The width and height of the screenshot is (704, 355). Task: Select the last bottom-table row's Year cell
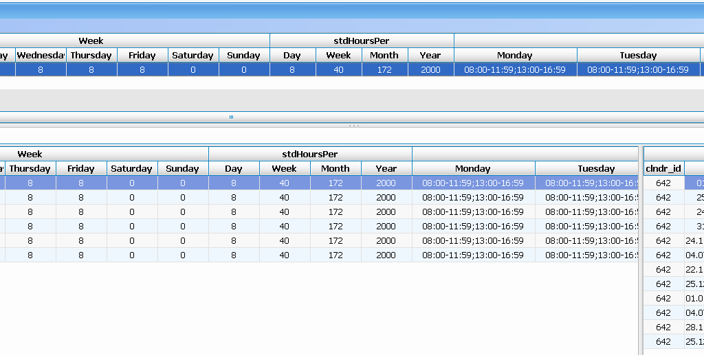pyautogui.click(x=386, y=255)
